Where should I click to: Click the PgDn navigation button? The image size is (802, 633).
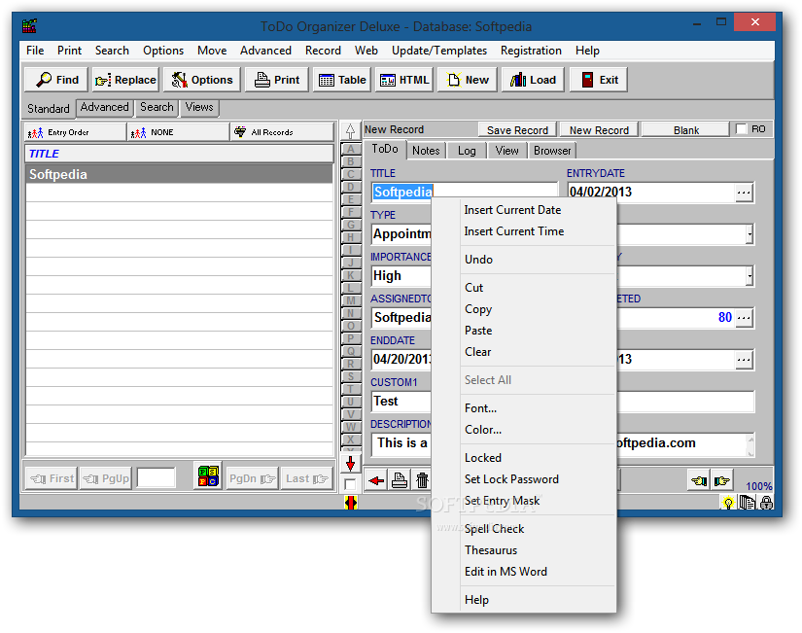252,478
